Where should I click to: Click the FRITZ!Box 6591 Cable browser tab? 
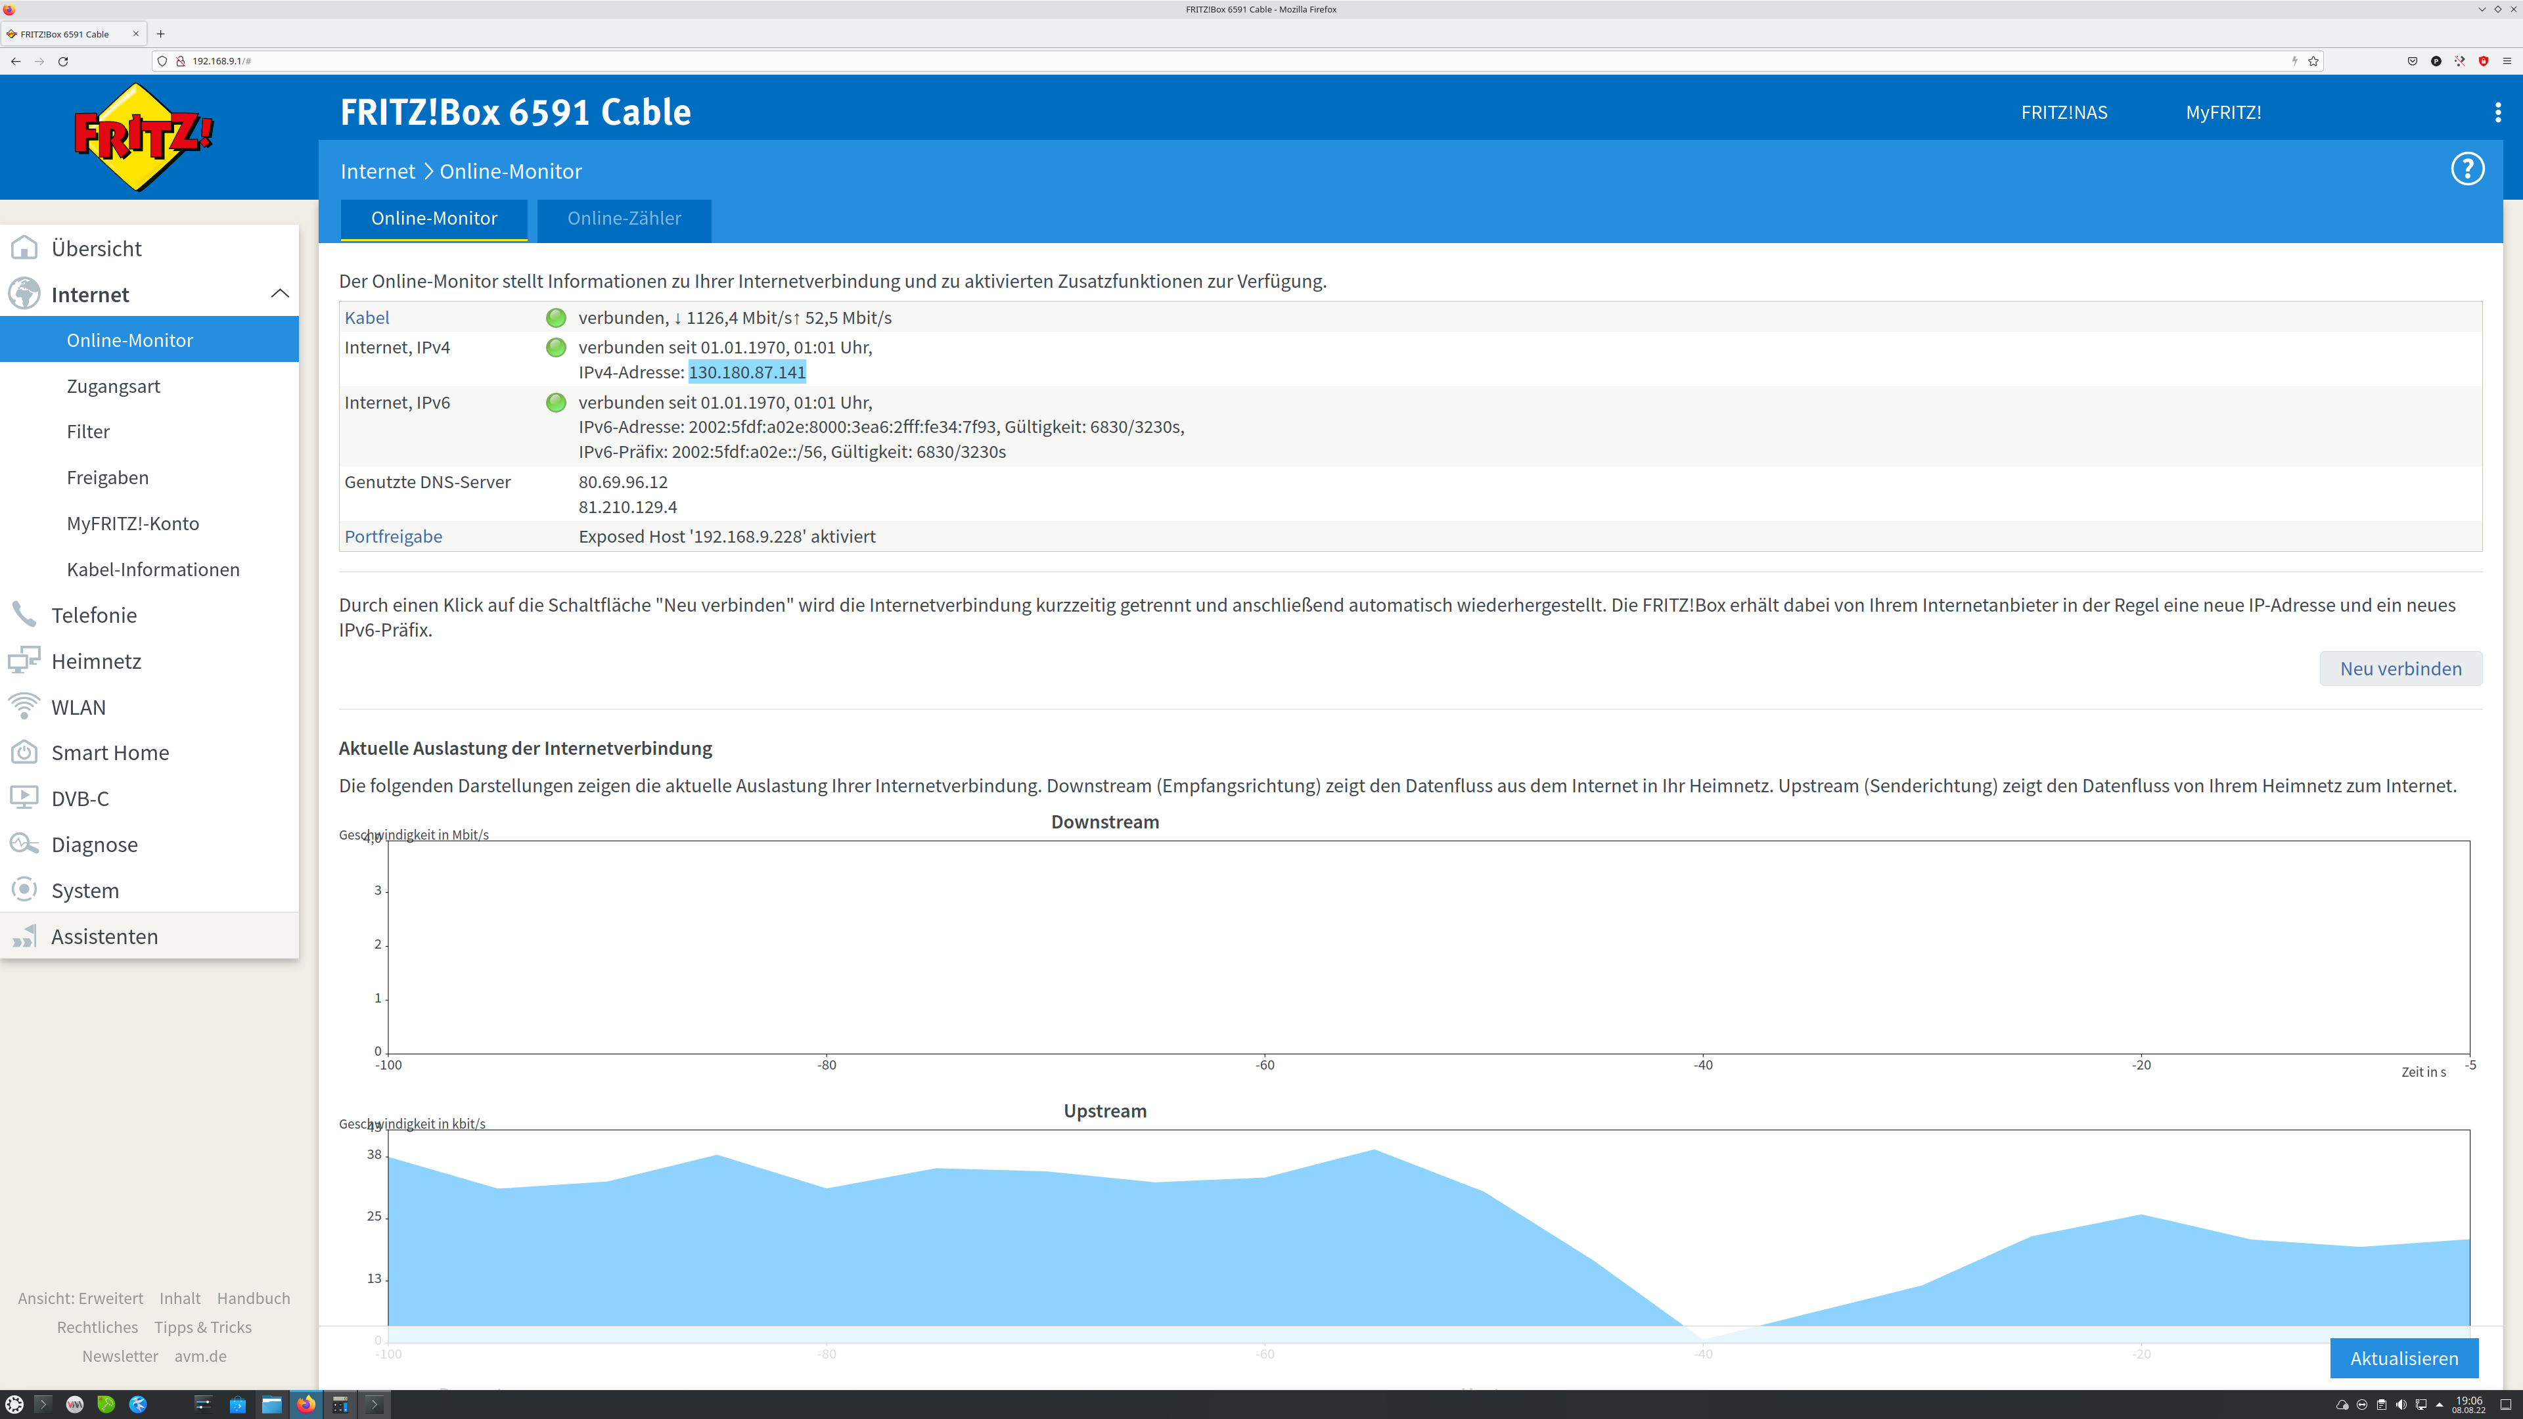coord(74,34)
